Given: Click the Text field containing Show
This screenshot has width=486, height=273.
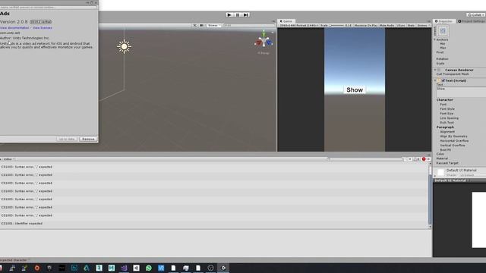Looking at the screenshot, I should point(461,92).
